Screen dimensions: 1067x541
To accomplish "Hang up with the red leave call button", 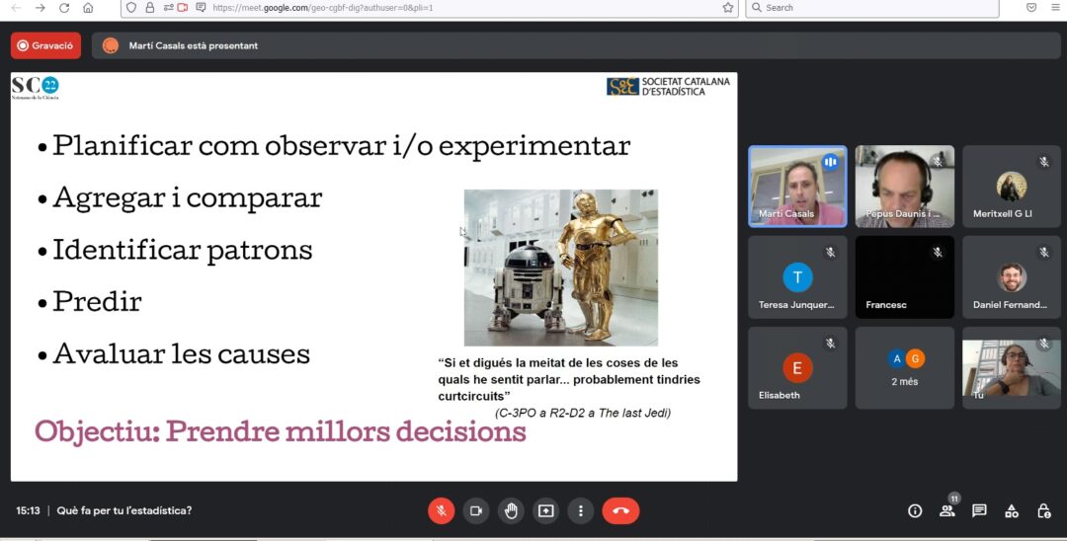I will (x=620, y=510).
